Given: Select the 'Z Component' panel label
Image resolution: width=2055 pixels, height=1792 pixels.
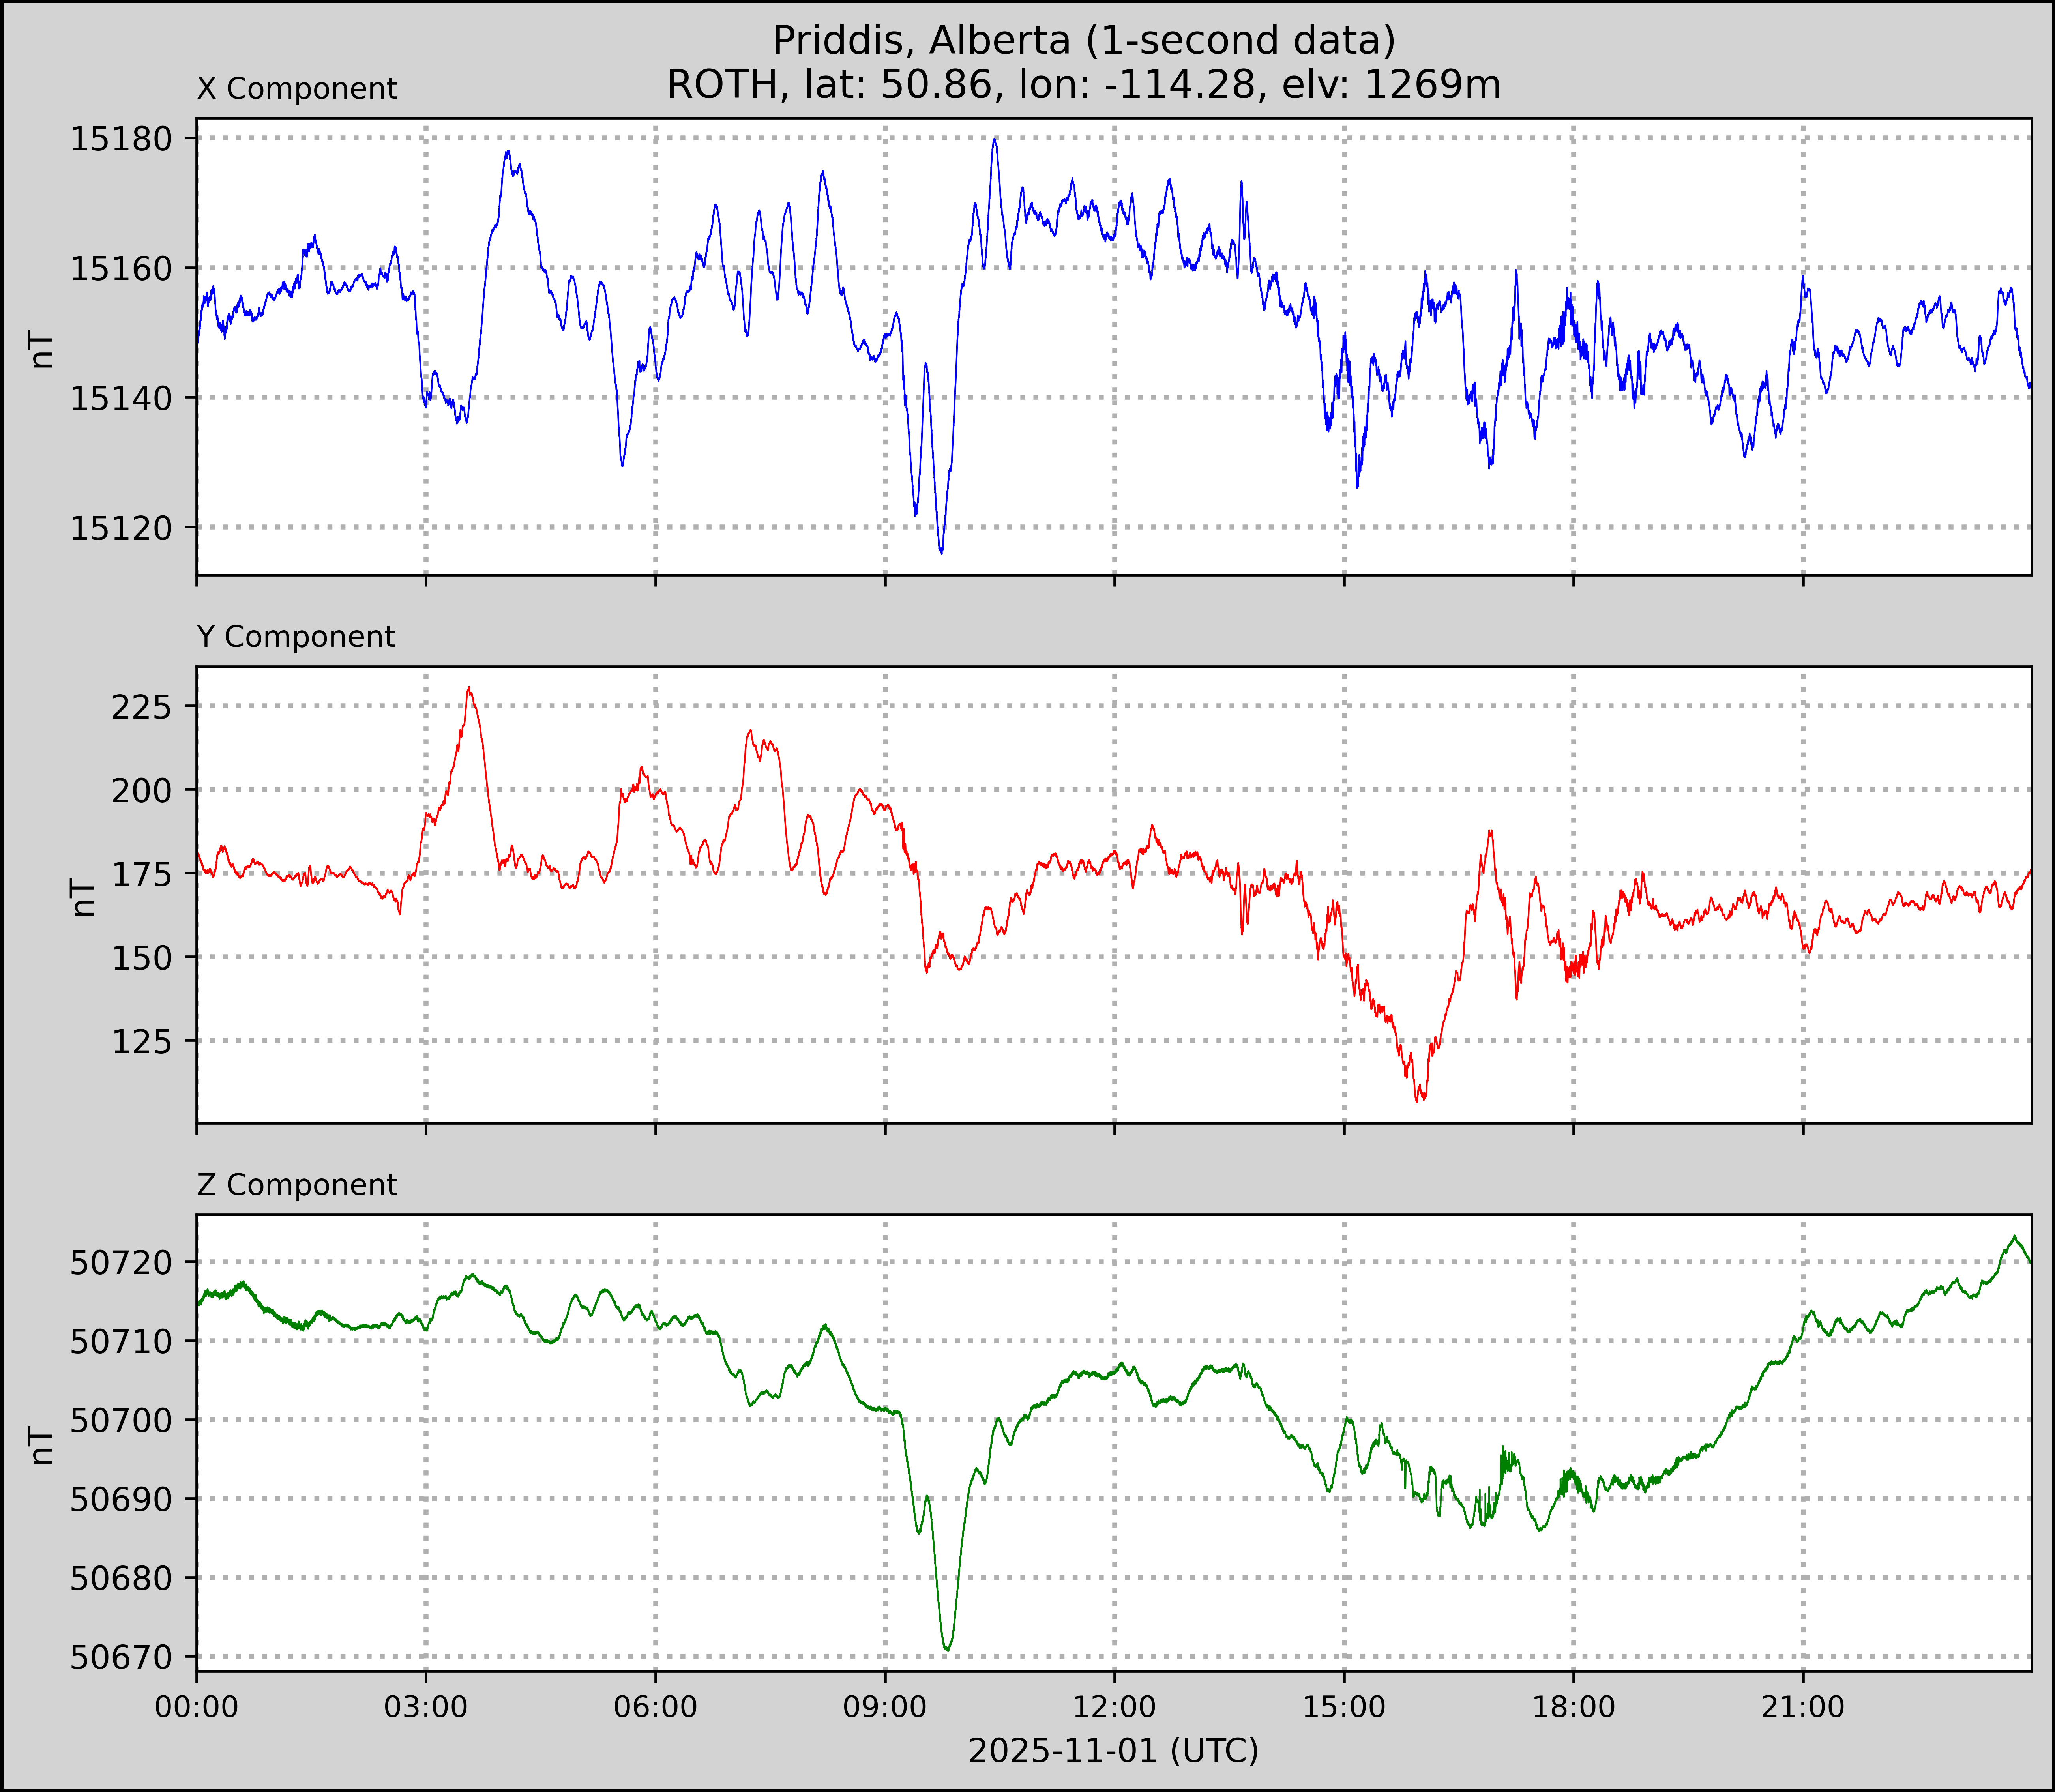Looking at the screenshot, I should 297,1185.
